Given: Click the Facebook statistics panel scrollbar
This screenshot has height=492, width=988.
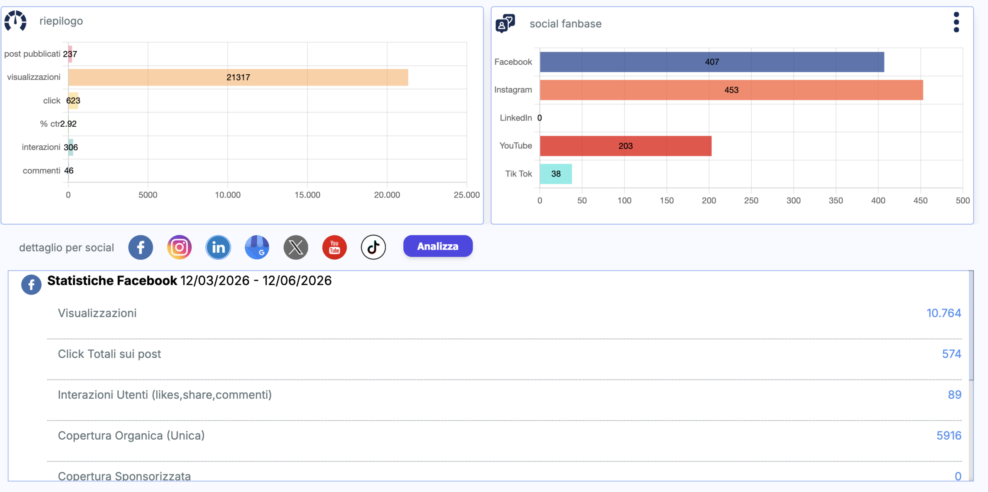Looking at the screenshot, I should tap(971, 326).
